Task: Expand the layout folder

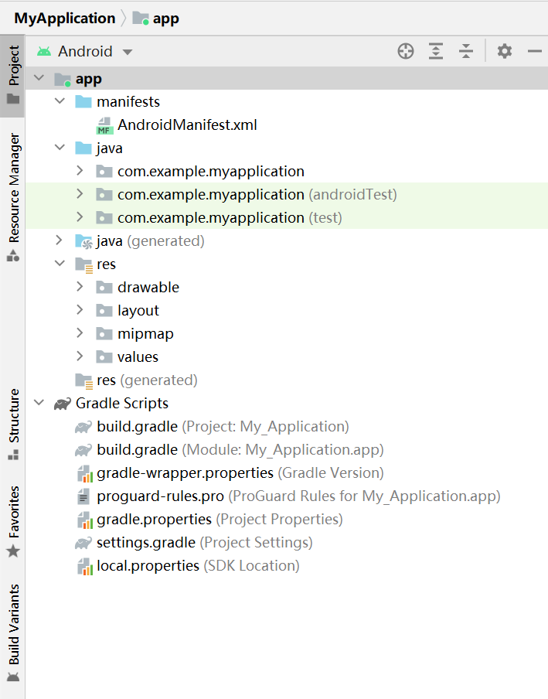Action: [80, 310]
